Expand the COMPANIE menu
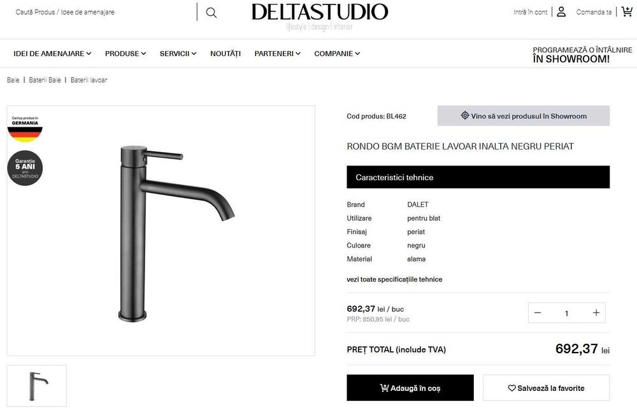Image resolution: width=637 pixels, height=408 pixels. [x=337, y=53]
